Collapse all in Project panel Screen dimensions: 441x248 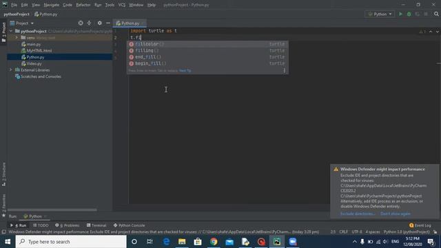[89, 23]
